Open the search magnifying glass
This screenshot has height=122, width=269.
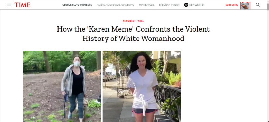click(258, 5)
